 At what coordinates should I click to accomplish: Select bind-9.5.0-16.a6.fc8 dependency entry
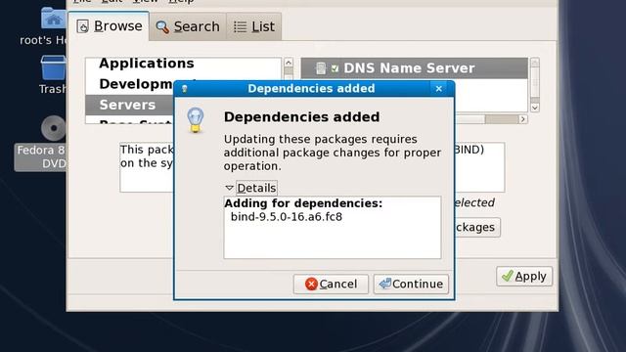(287, 217)
